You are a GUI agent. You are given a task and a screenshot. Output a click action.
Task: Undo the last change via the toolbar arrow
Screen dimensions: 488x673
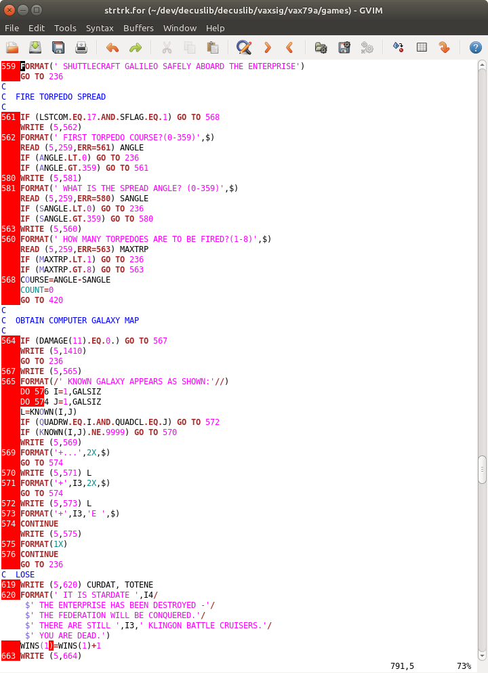(112, 47)
